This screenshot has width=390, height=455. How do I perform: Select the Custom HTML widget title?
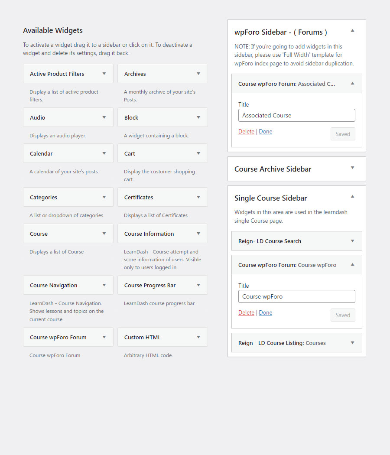pos(143,337)
